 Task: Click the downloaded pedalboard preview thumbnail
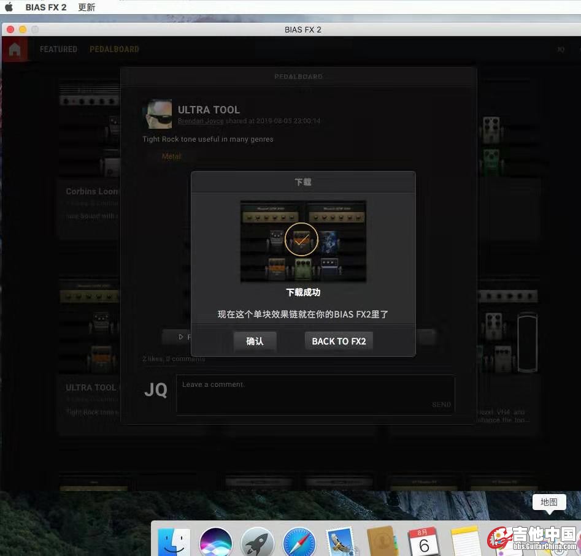[x=303, y=241]
